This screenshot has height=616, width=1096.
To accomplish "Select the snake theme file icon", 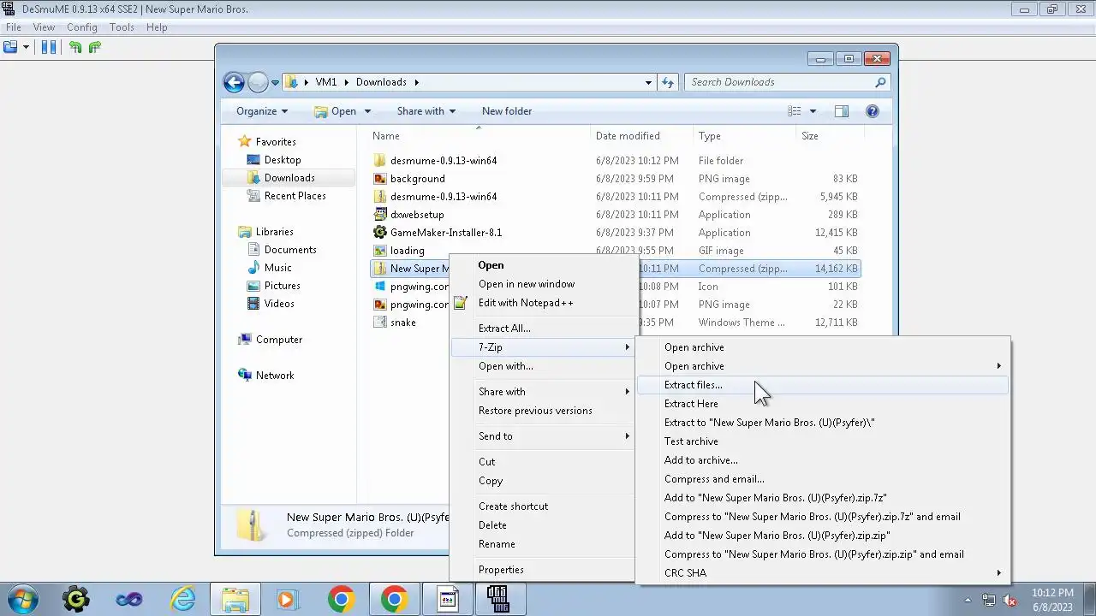I will pyautogui.click(x=381, y=323).
